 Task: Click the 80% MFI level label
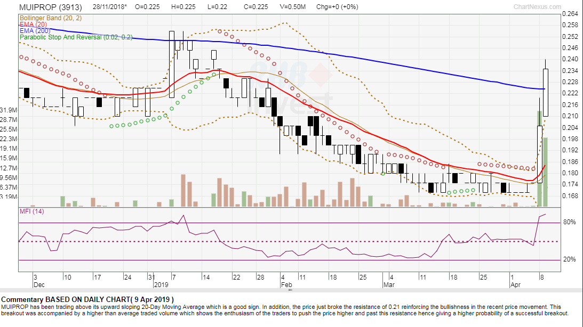569,222
